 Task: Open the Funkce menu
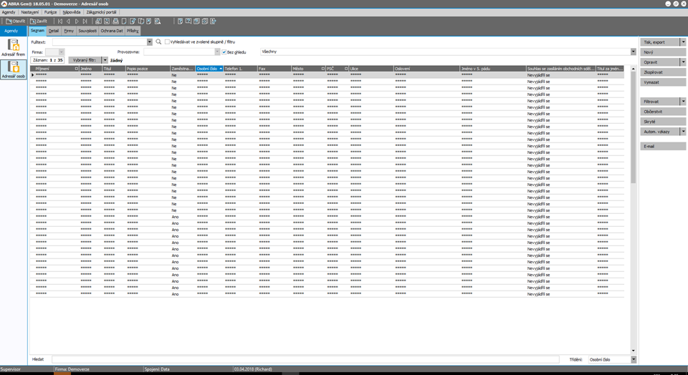50,12
